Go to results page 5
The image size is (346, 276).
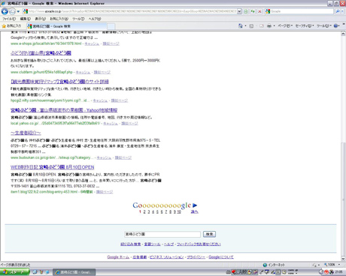tap(157, 211)
